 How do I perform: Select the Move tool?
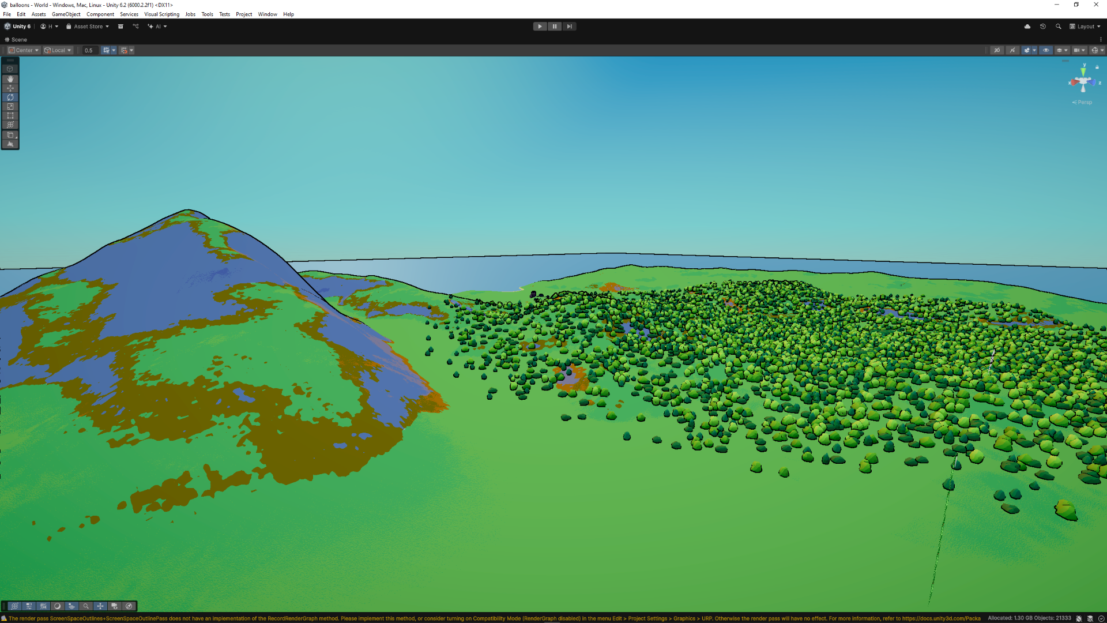[x=10, y=88]
